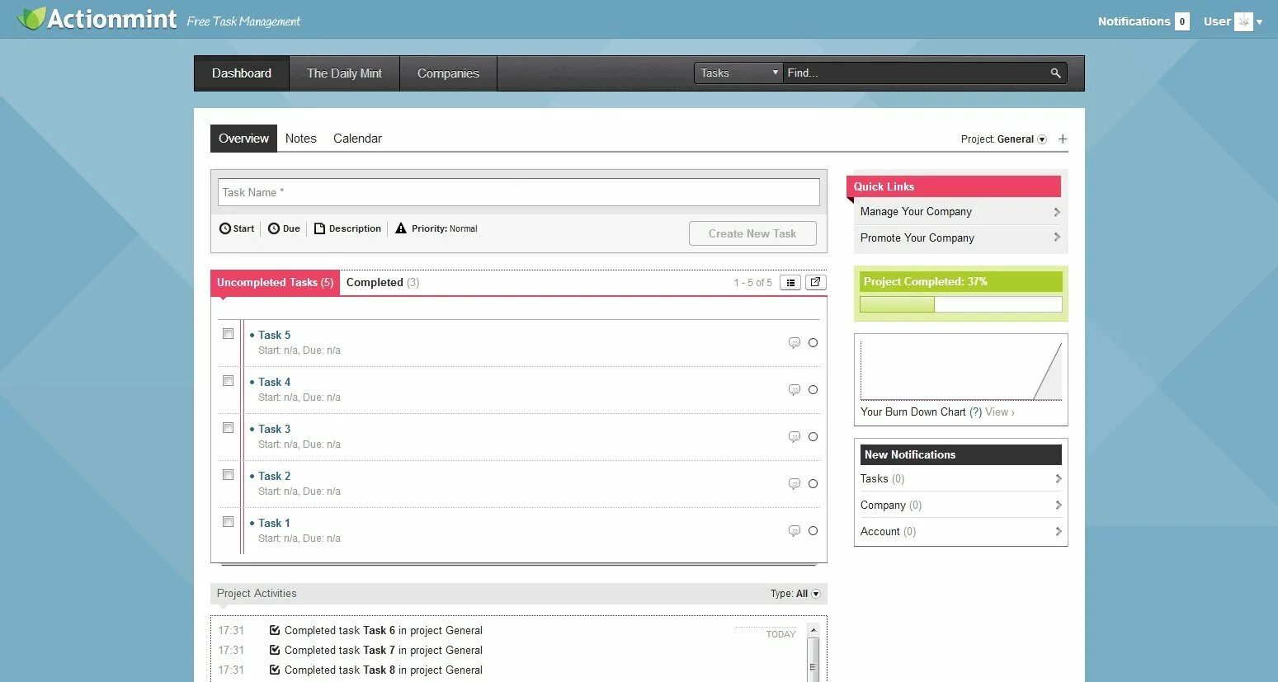Show the Completed tasks tab
This screenshot has height=682, width=1278.
tap(383, 282)
